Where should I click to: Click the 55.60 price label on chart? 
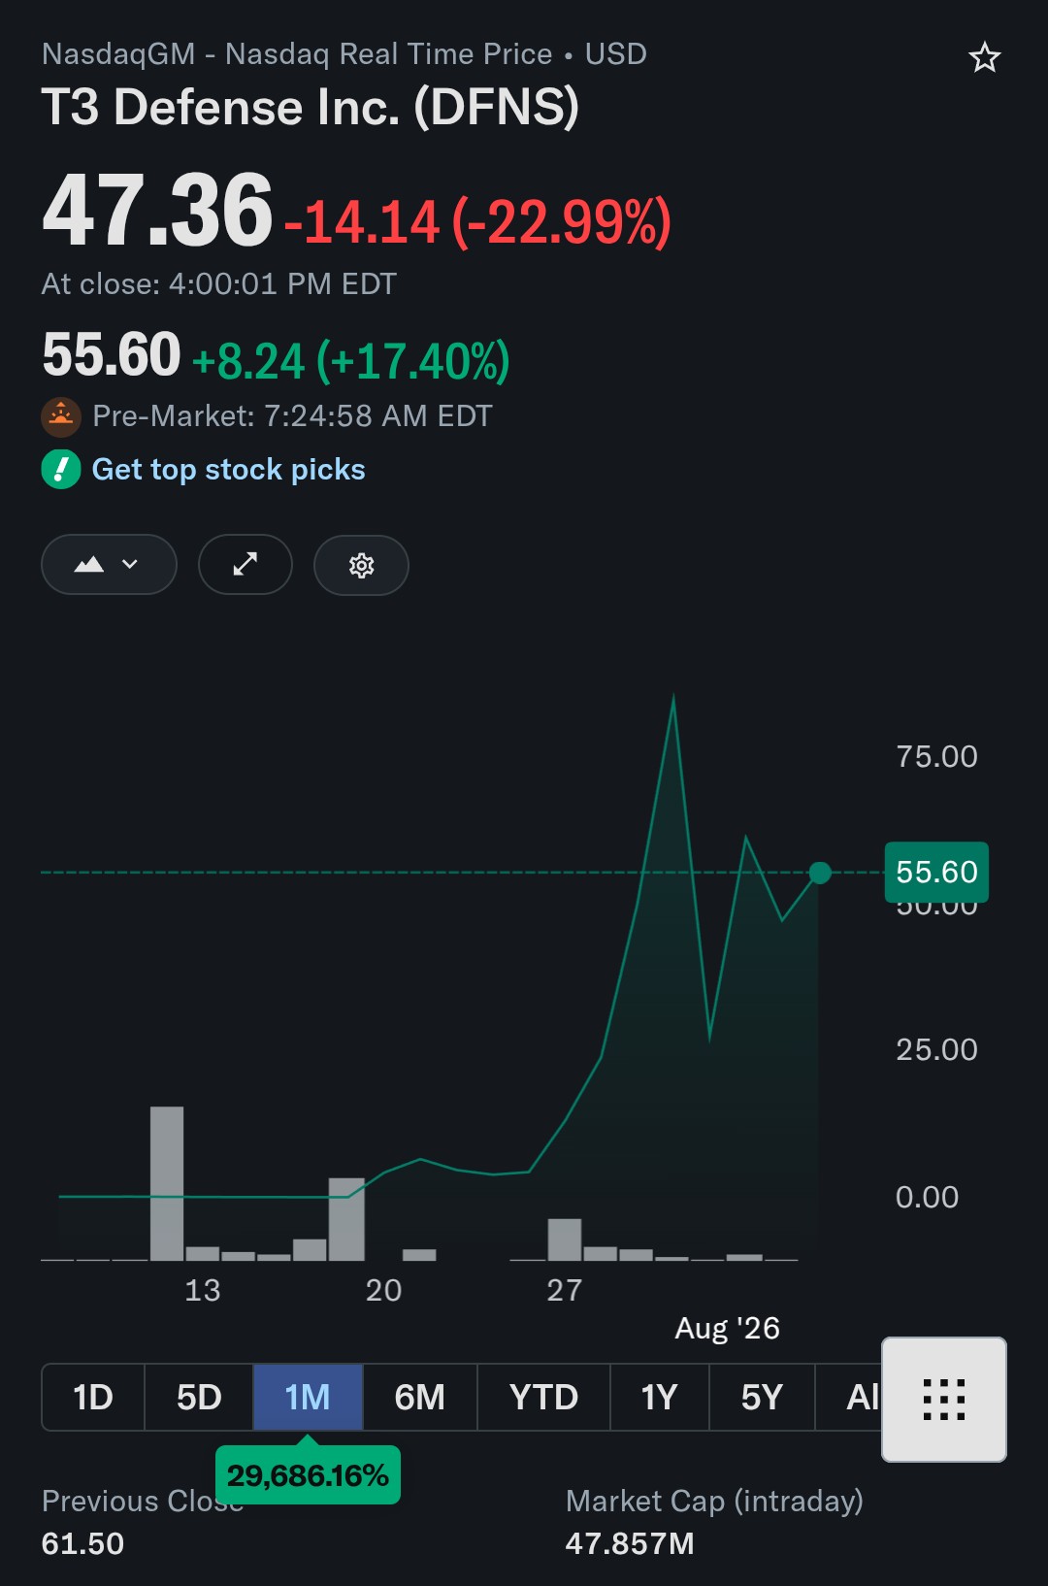tap(936, 872)
